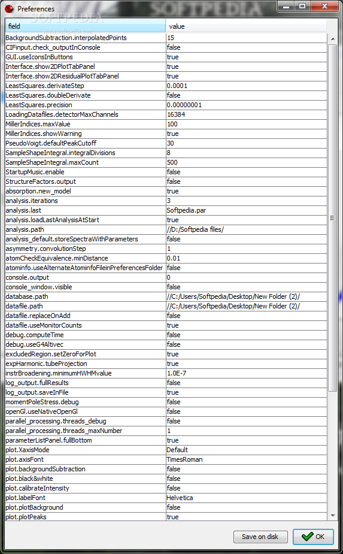Select the LeastSquares.derivateStep value 0.0001
The height and width of the screenshot is (554, 343).
coord(246,86)
